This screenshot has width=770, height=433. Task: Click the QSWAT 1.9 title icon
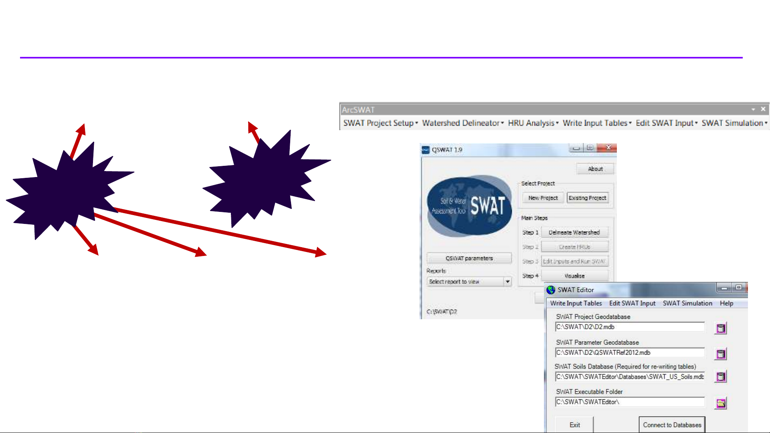coord(426,150)
